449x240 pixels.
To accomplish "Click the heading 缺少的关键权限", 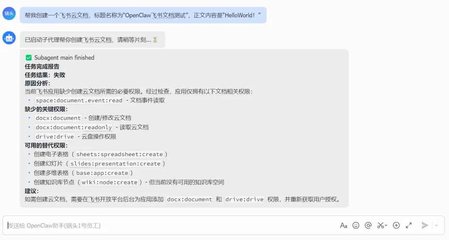I will [46, 109].
